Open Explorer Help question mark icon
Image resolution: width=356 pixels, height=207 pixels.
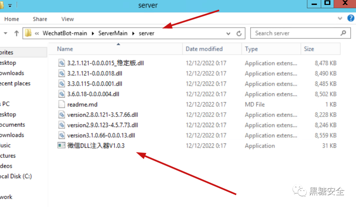(x=351, y=18)
